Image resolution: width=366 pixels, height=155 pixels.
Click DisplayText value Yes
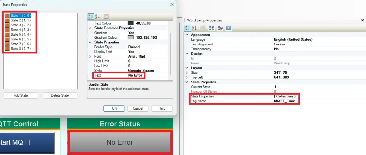(x=132, y=52)
